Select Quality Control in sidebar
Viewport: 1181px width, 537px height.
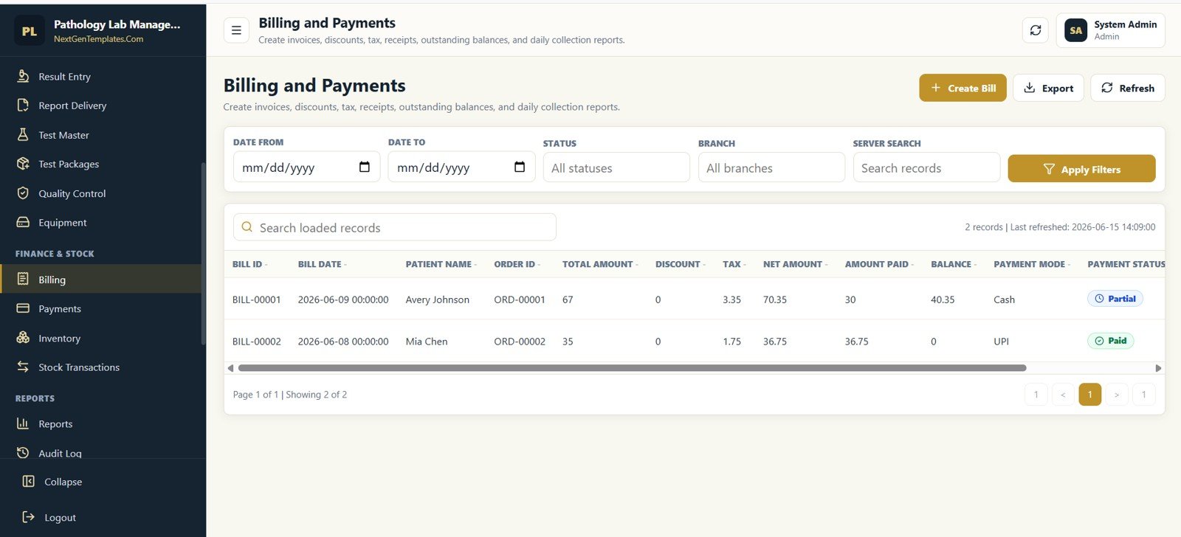tap(100, 193)
